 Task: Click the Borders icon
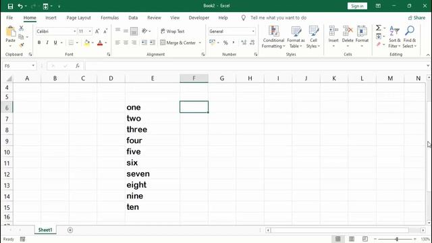71,43
